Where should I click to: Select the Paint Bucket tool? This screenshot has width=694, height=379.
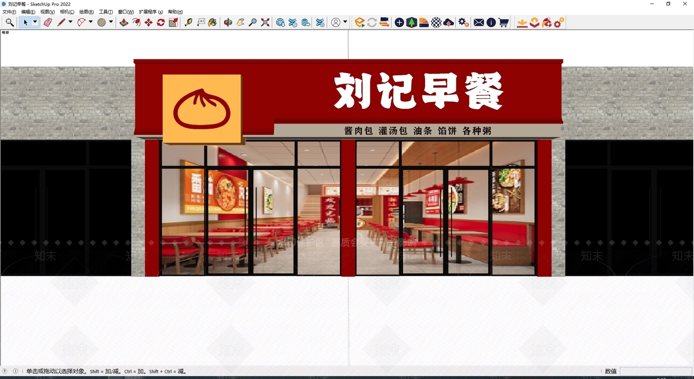coord(212,23)
